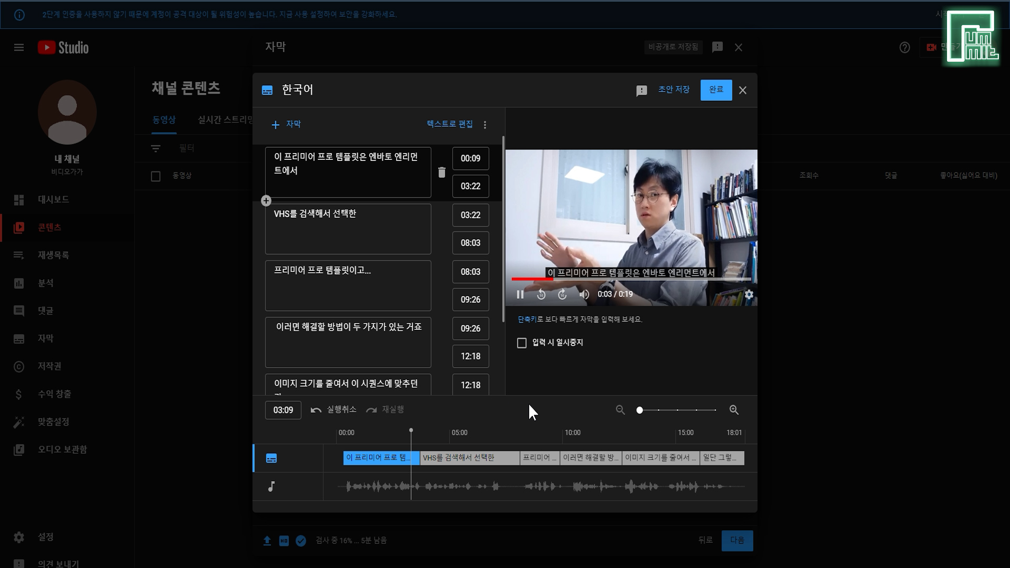Delete the first subtitle with trash icon

(x=442, y=173)
